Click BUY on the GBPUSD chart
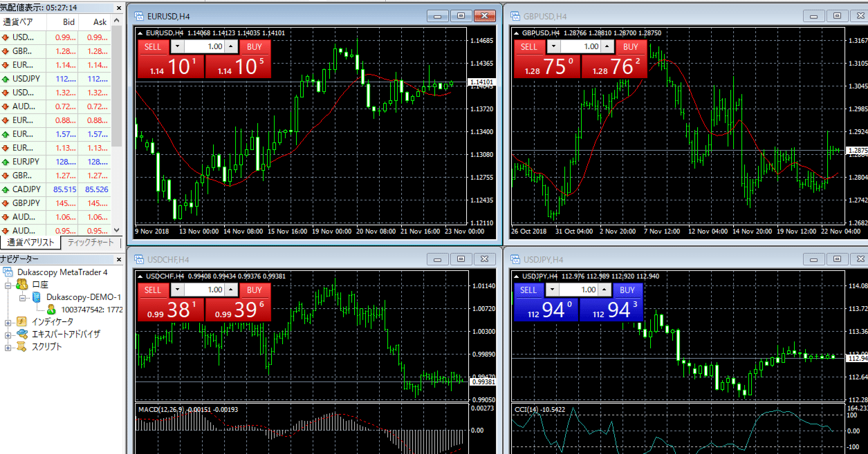 coord(630,47)
